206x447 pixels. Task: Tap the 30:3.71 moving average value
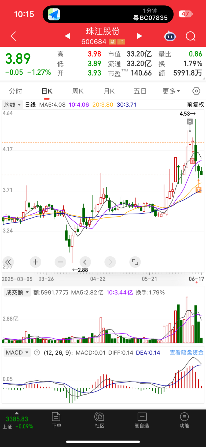tap(127, 105)
